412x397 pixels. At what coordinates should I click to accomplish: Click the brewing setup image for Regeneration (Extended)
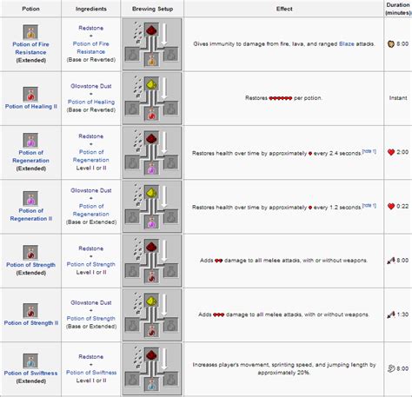pos(152,152)
